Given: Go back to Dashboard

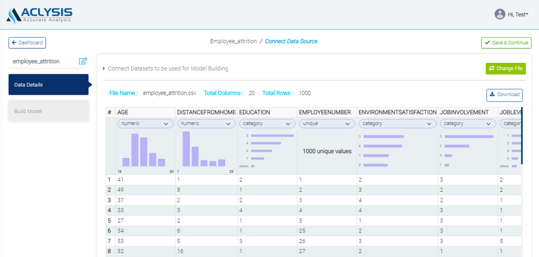Looking at the screenshot, I should click(x=27, y=43).
